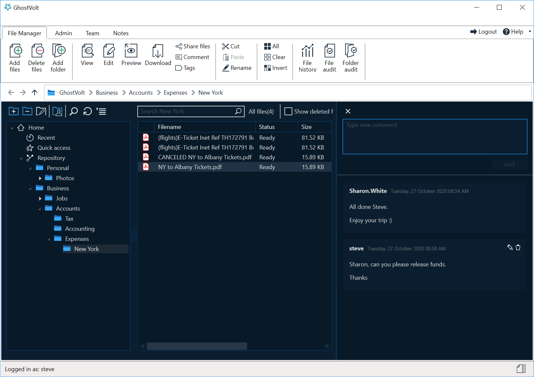Switch to the Admin tab
This screenshot has width=534, height=377.
(64, 33)
